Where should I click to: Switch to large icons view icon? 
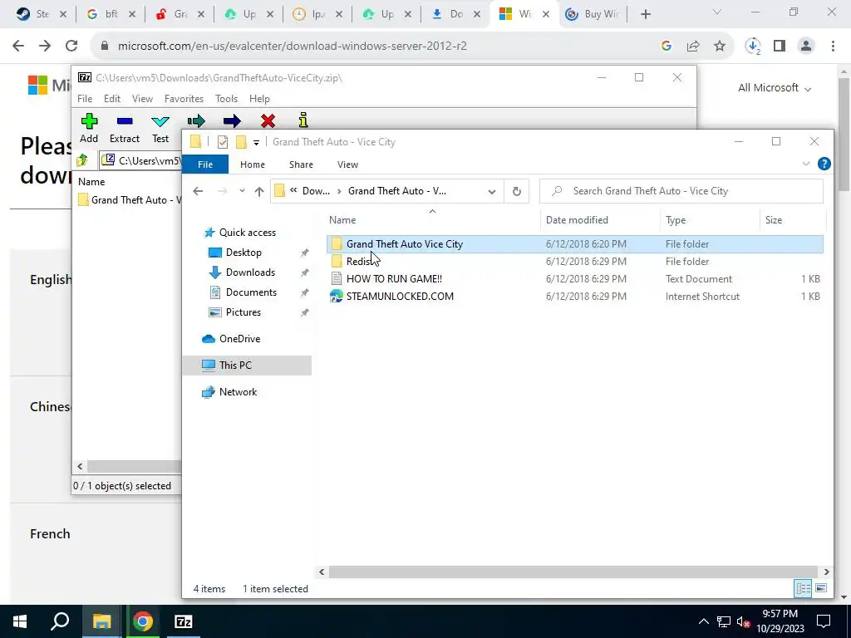click(x=821, y=588)
